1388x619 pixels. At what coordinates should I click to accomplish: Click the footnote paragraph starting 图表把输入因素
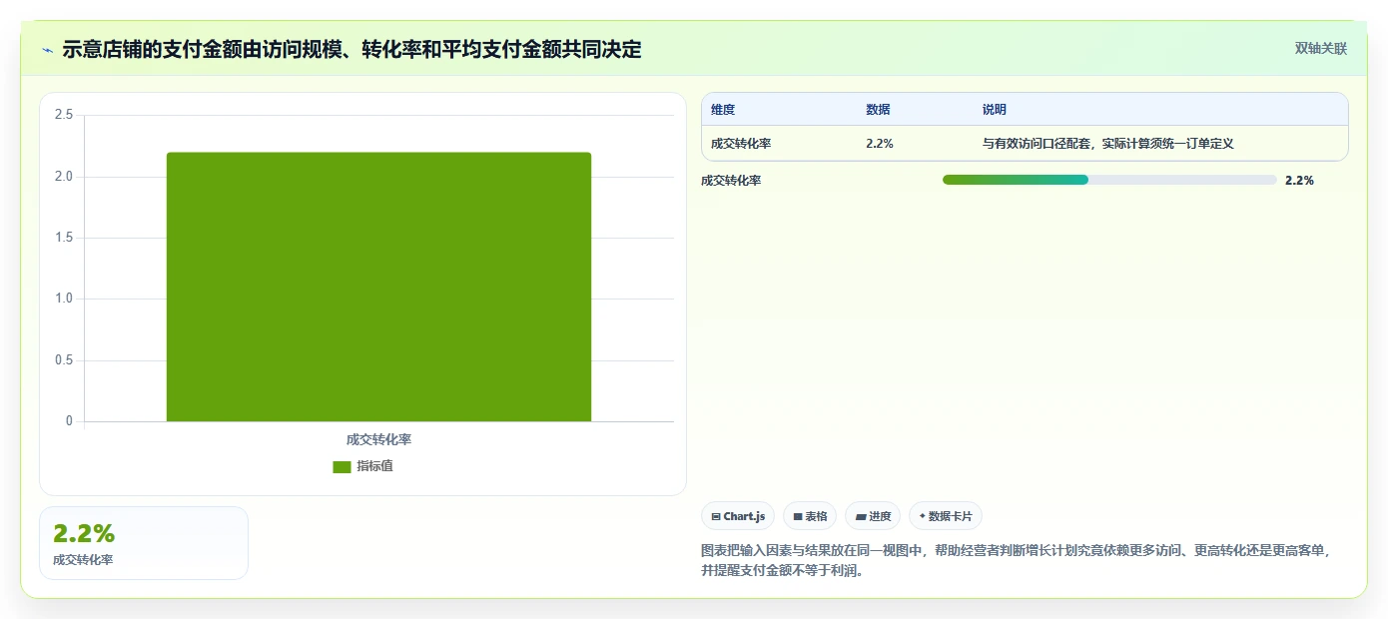point(1017,560)
